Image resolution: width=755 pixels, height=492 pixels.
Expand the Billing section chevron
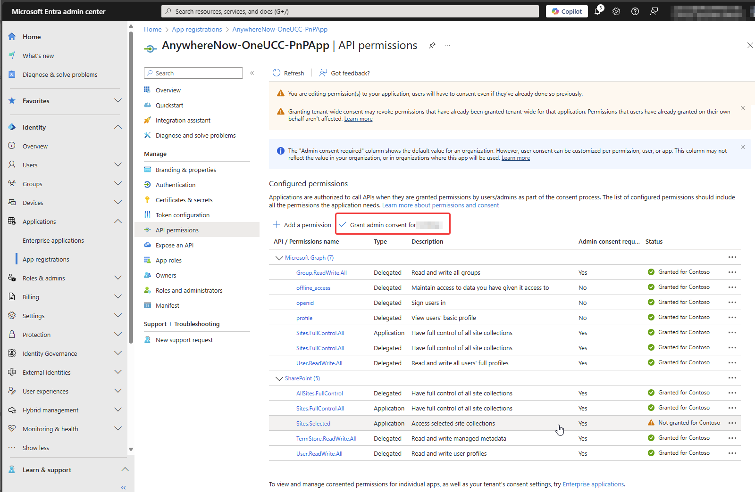pyautogui.click(x=118, y=296)
